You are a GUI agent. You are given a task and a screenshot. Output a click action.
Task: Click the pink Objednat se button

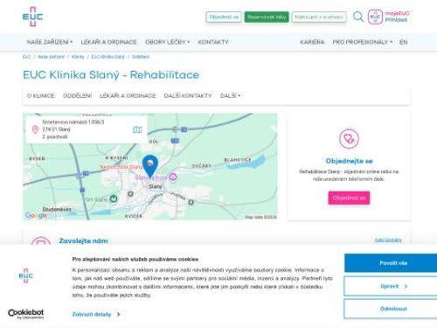[x=349, y=198]
